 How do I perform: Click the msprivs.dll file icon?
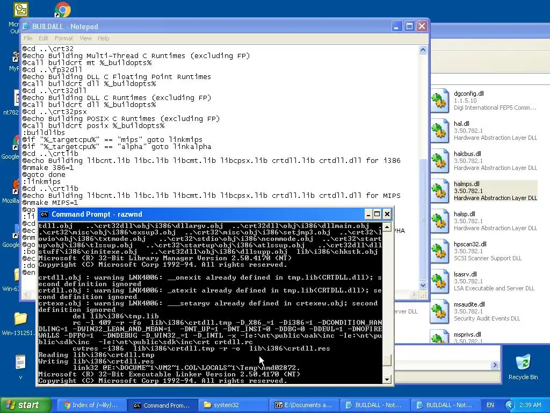click(439, 336)
